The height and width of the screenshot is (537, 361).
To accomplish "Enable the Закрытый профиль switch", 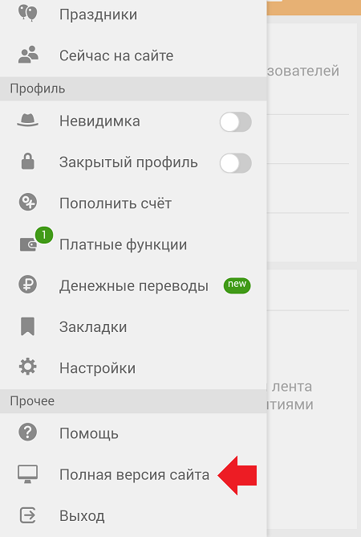I will click(236, 163).
